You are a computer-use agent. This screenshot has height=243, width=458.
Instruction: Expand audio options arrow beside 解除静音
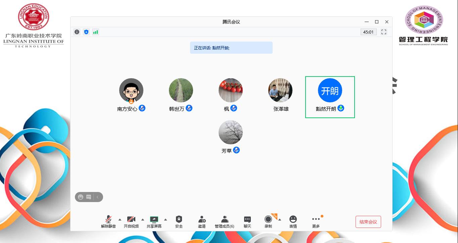click(x=120, y=220)
